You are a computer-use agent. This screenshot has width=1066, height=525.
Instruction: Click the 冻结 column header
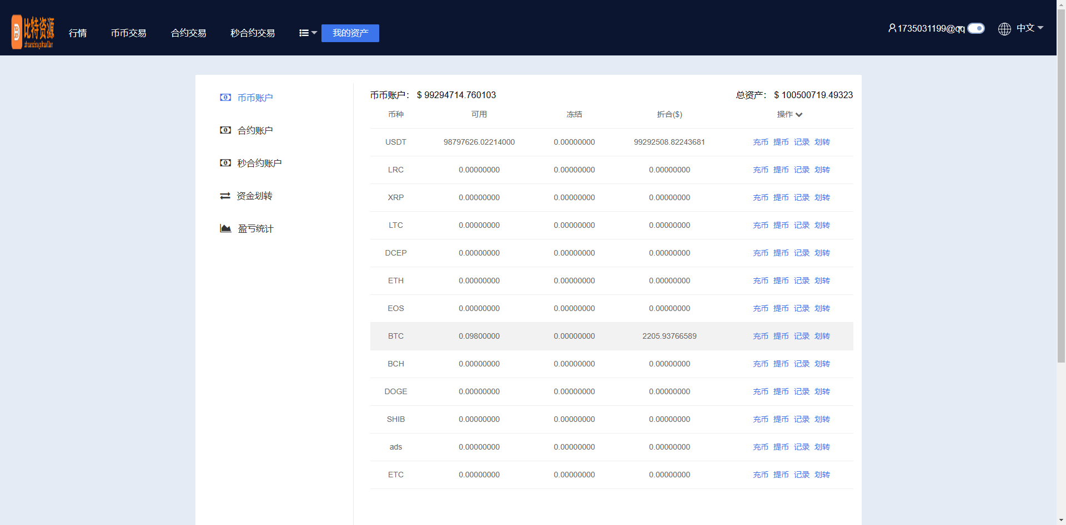click(574, 114)
